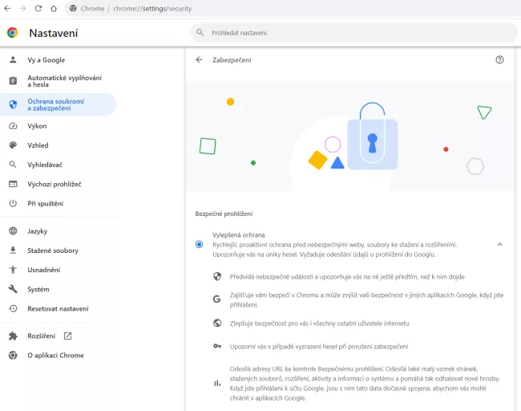Click the wrench icon beside Systém
521x411 pixels.
13,289
